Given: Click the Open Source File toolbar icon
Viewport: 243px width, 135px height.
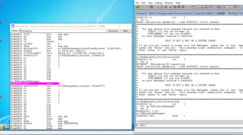Looking at the screenshot, I should [137, 7].
